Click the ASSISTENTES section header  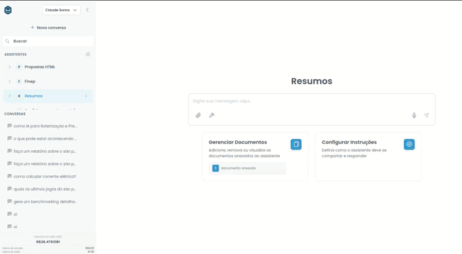click(15, 54)
